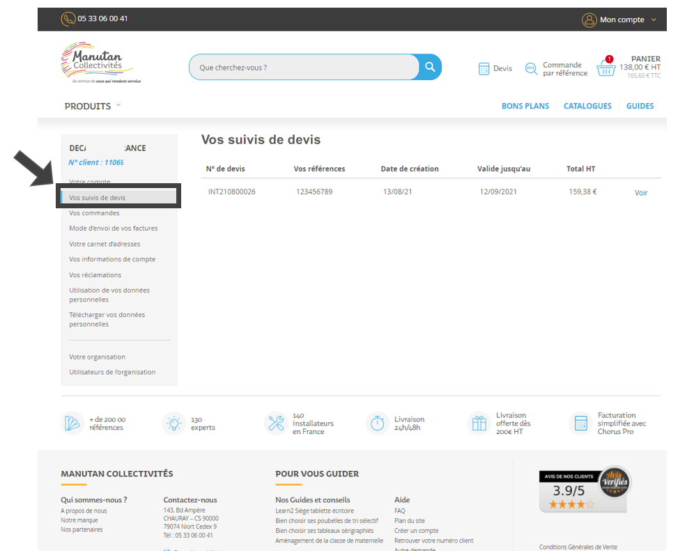Viewport: 694px width, 551px height.
Task: Click the magnifying glass search button
Action: tap(430, 67)
